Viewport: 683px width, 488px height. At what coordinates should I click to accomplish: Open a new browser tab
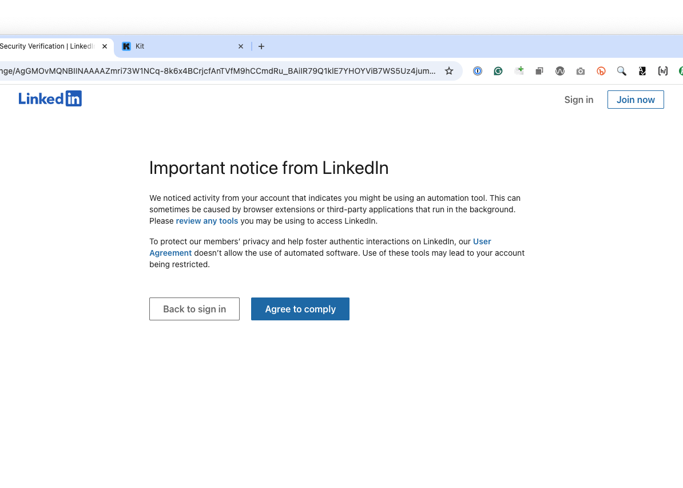(x=261, y=46)
